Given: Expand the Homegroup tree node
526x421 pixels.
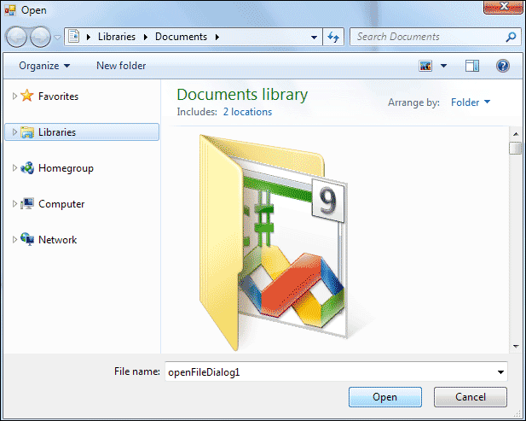Looking at the screenshot, I should click(14, 167).
